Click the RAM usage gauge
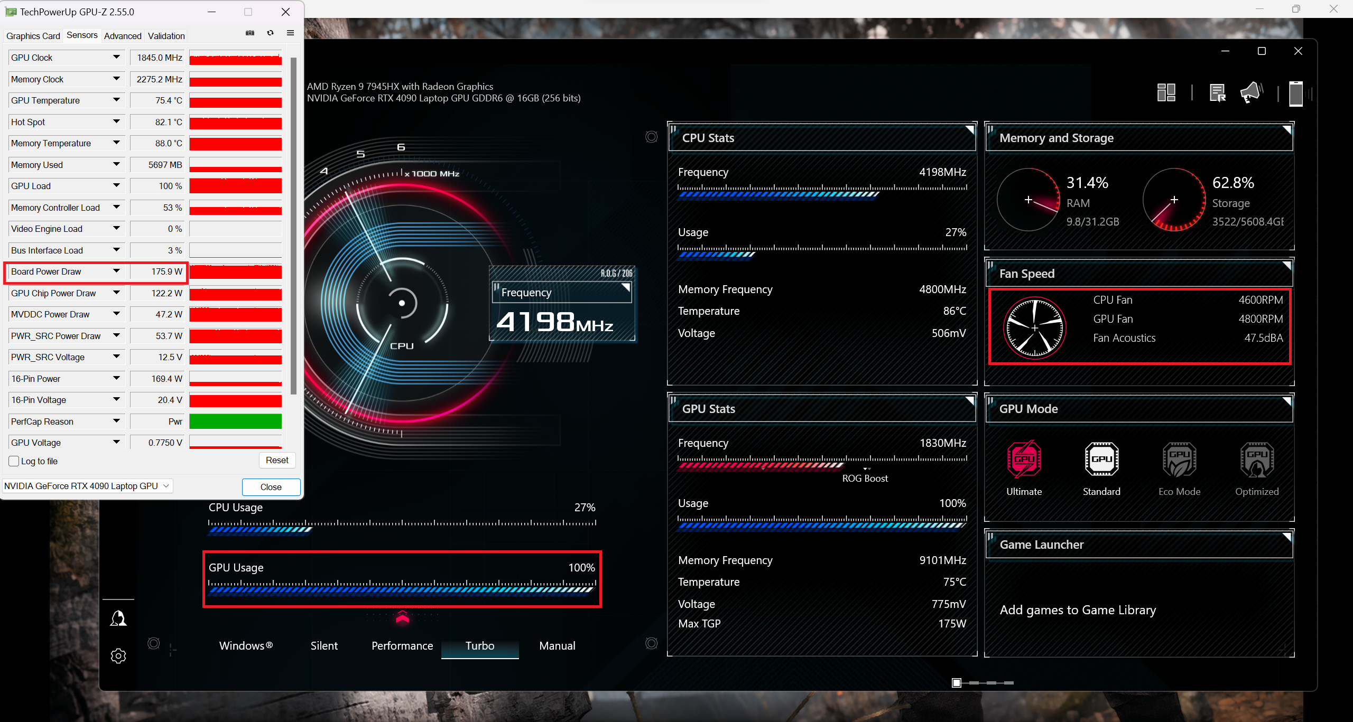The image size is (1353, 722). click(1028, 200)
